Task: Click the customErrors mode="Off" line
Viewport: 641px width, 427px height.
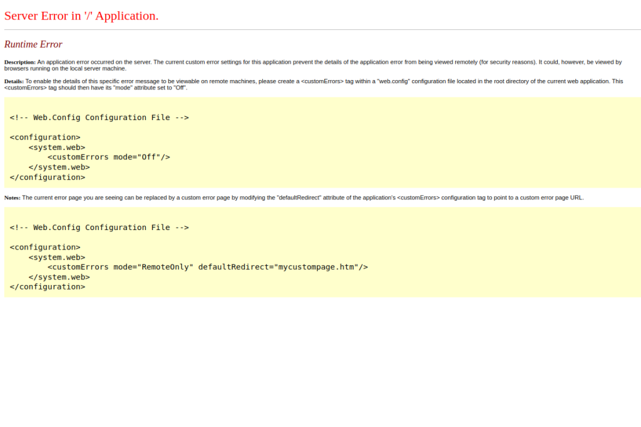Action: pyautogui.click(x=108, y=158)
